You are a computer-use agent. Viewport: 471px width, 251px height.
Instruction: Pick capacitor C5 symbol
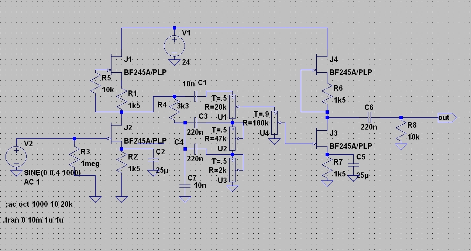click(x=353, y=165)
